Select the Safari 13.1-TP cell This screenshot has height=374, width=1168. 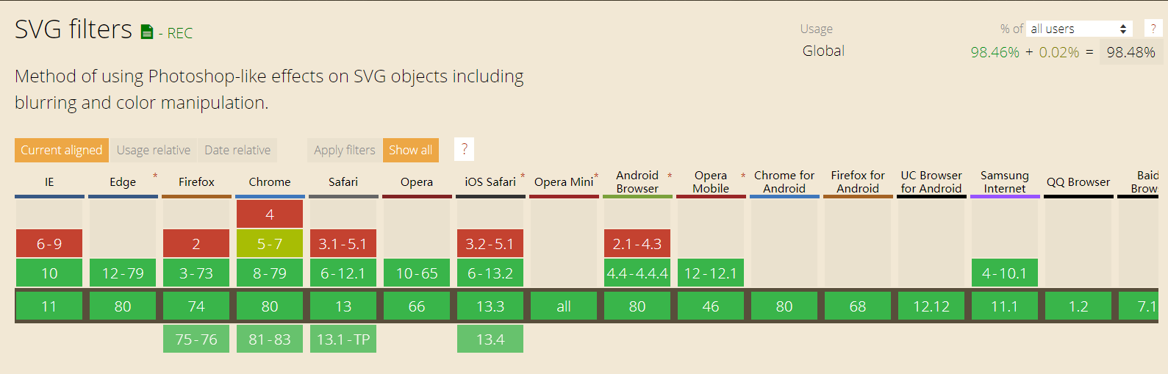point(343,339)
